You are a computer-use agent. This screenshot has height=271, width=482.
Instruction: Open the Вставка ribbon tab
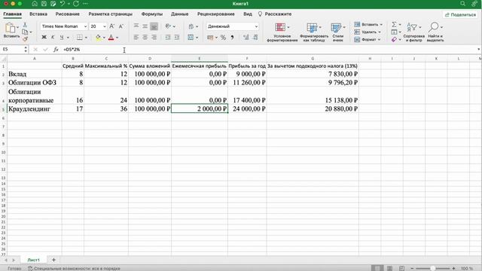38,14
